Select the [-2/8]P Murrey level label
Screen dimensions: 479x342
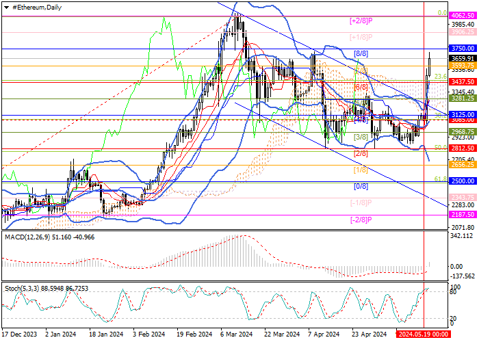361,220
